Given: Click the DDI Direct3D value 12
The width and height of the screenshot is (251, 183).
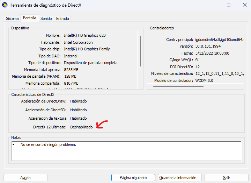Looking at the screenshot, I should pyautogui.click(x=198, y=67).
